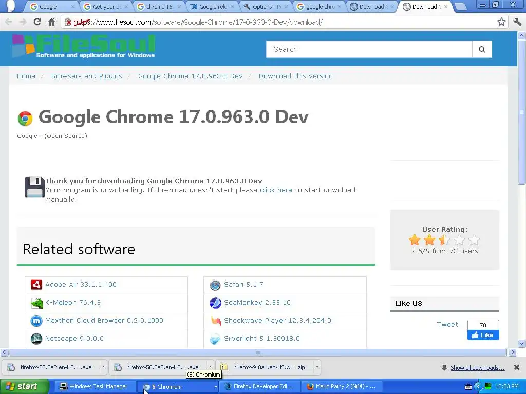Viewport: 526px width, 394px height.
Task: Open the Netscape 9.0.0.6 link
Action: tap(74, 339)
